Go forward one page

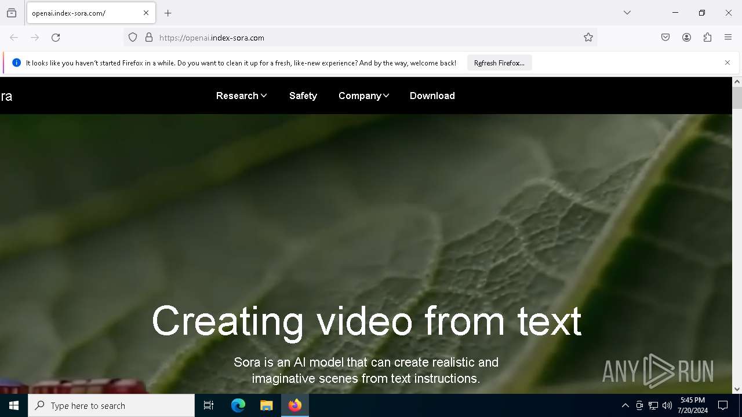point(35,38)
